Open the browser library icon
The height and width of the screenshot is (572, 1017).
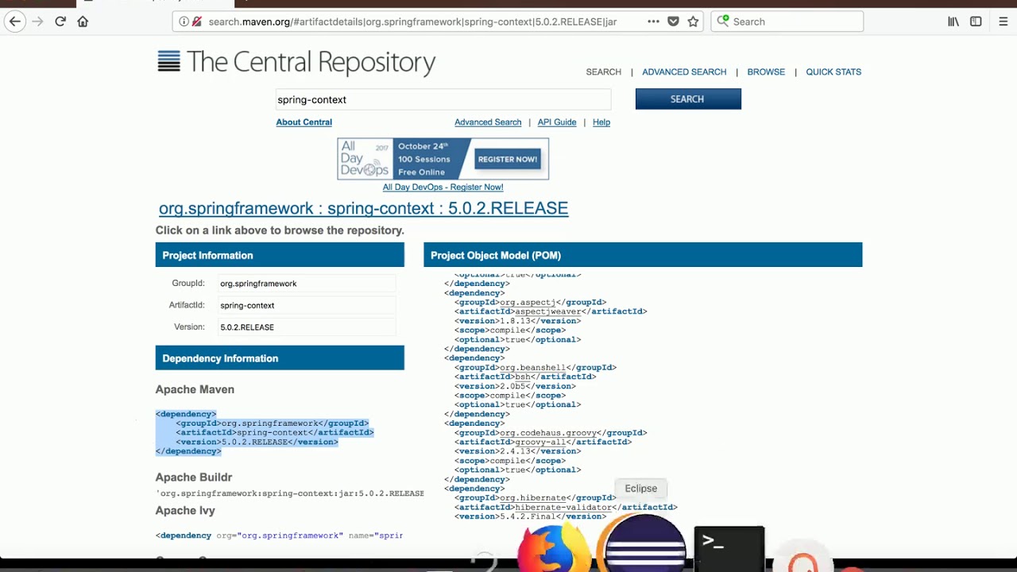pos(953,21)
